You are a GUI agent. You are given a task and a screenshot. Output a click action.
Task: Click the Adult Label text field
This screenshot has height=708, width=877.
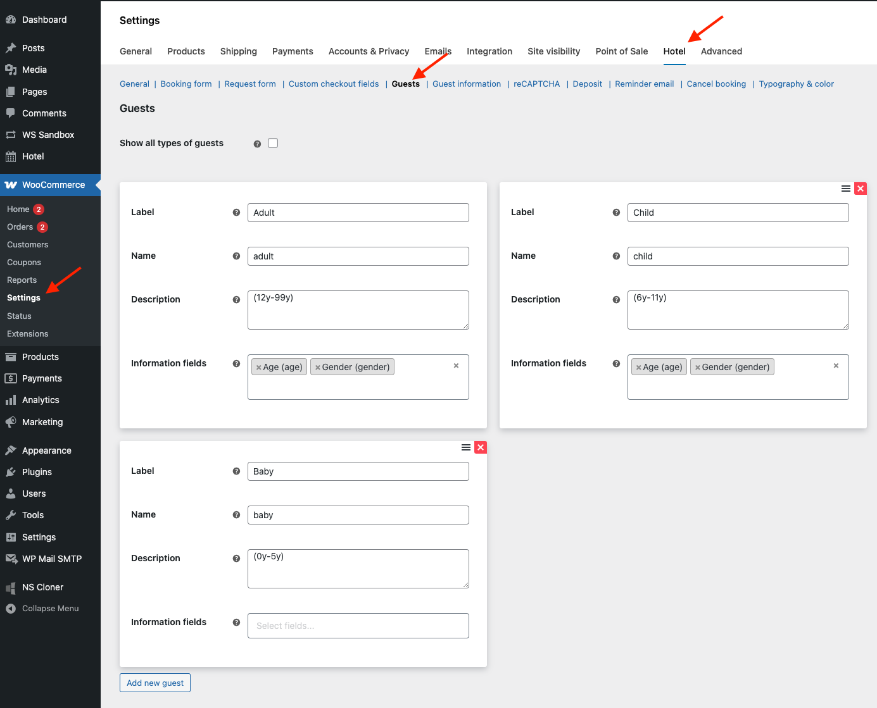358,213
